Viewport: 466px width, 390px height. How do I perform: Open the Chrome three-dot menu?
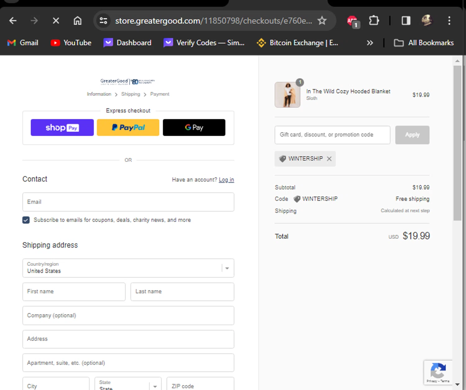pyautogui.click(x=449, y=21)
